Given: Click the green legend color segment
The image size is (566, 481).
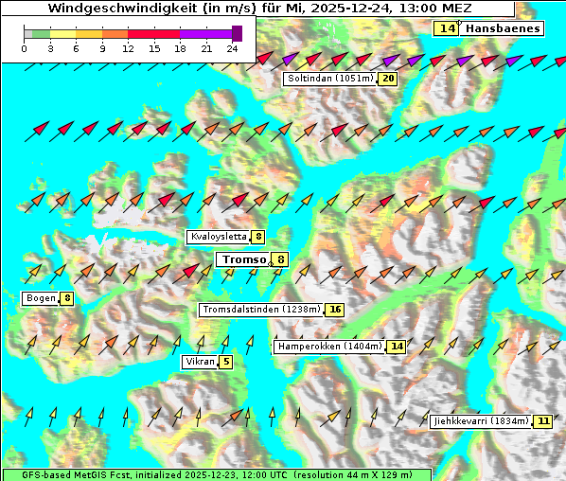Looking at the screenshot, I should [x=41, y=34].
